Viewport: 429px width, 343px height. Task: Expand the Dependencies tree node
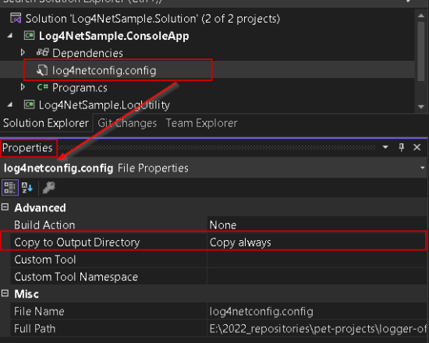click(x=23, y=52)
